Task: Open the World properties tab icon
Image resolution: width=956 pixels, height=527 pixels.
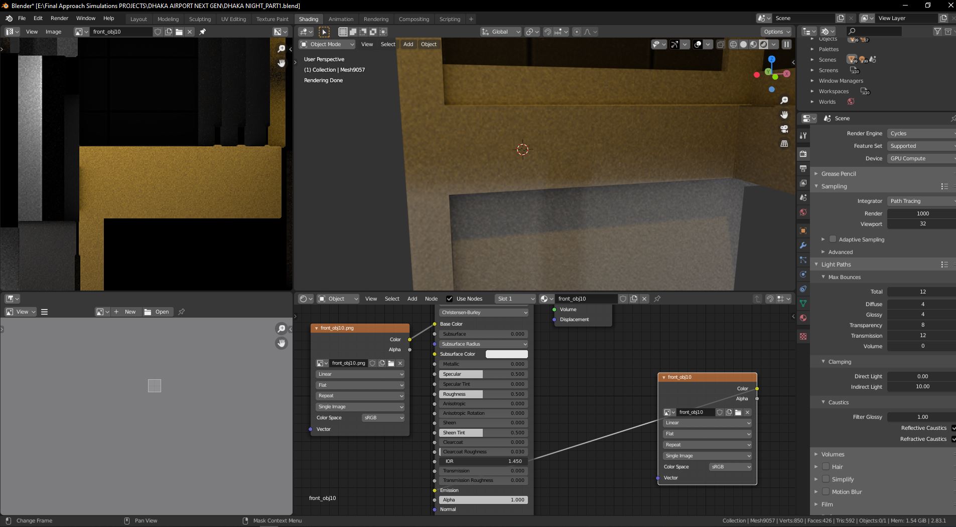Action: [x=803, y=212]
